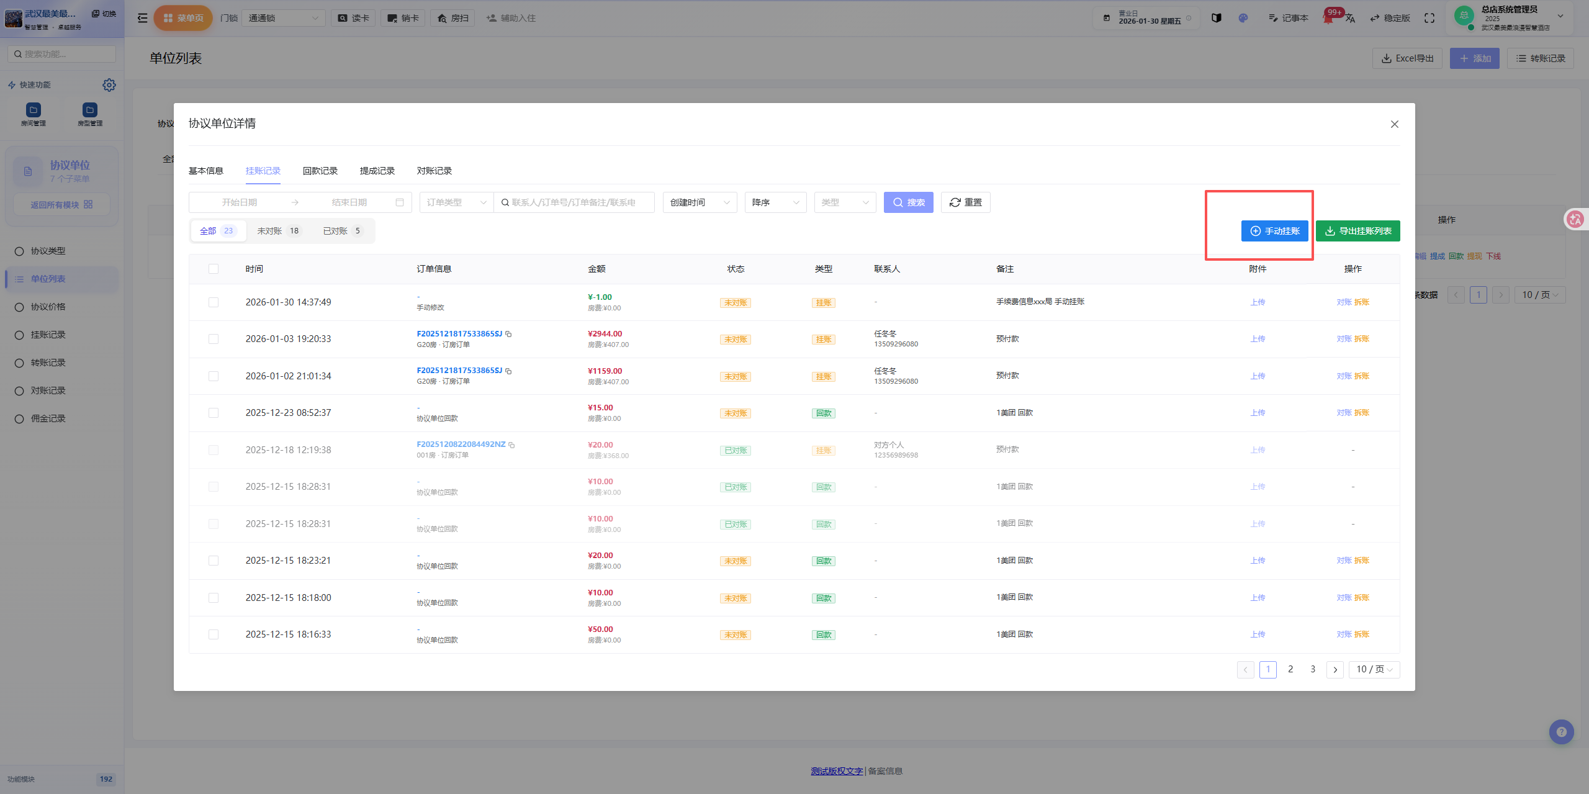
Task: Click the copy icon beside order F2025121817533865SJ
Action: (x=508, y=334)
